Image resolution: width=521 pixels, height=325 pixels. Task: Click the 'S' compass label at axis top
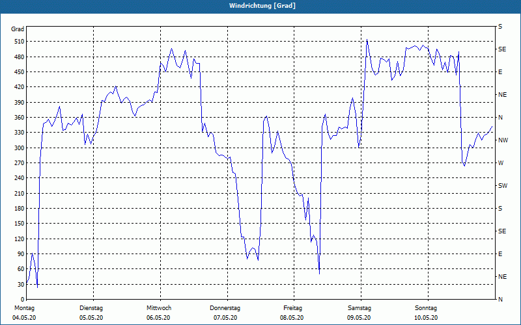click(x=500, y=27)
